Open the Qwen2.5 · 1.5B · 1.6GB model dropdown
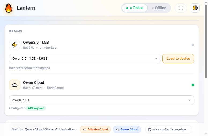This screenshot has width=208, height=136. click(x=85, y=59)
